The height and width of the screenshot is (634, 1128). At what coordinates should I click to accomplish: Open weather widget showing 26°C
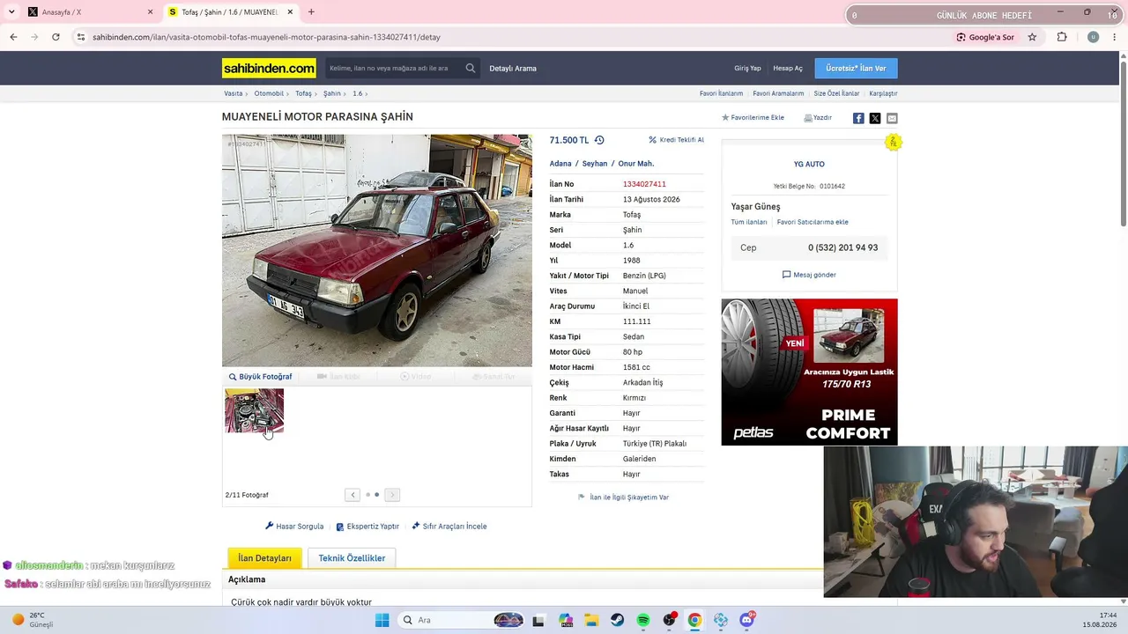click(x=33, y=620)
